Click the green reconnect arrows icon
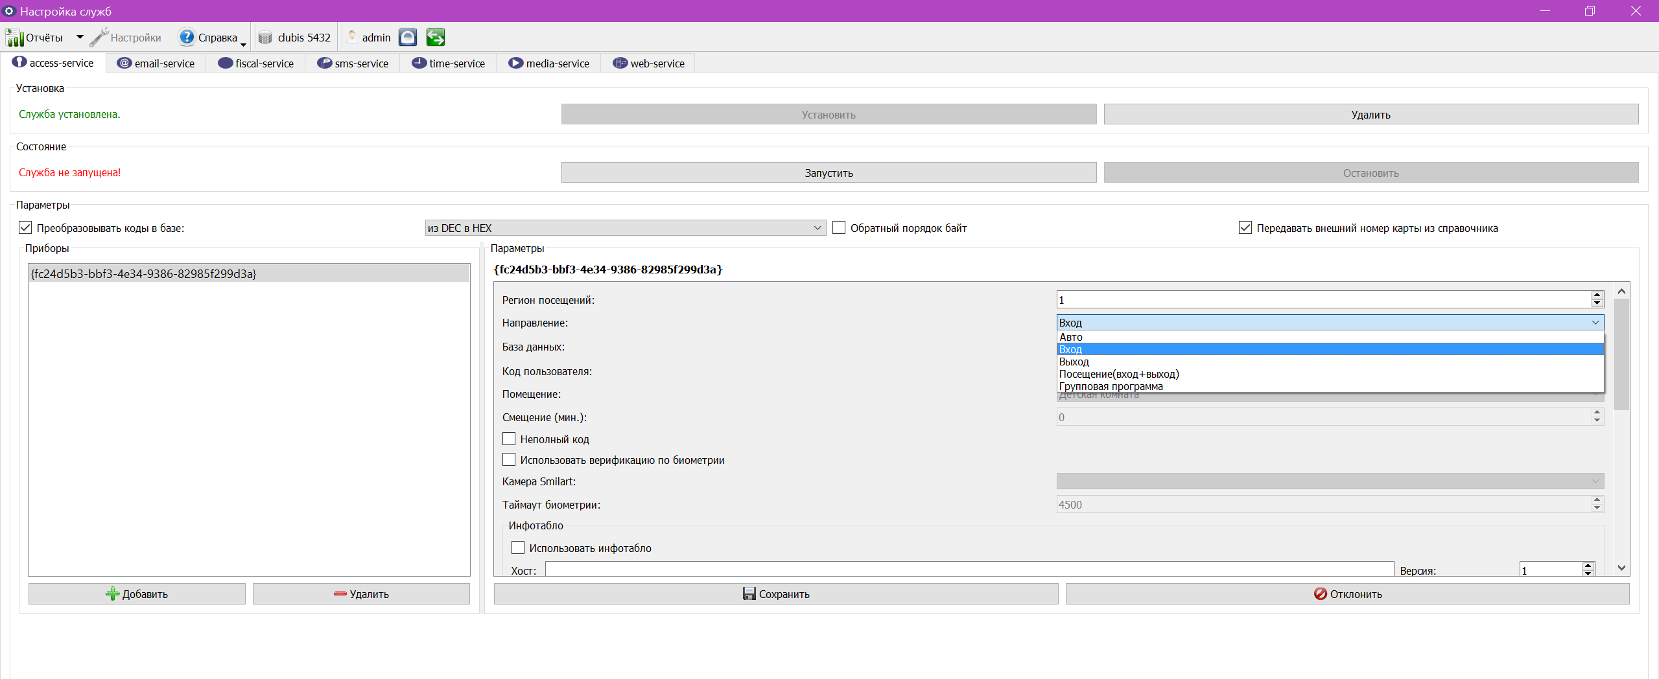 tap(436, 37)
